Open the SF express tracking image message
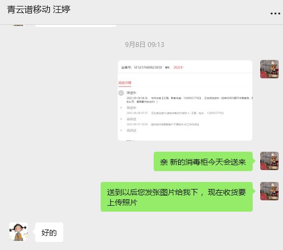283x250 pixels. point(185,100)
